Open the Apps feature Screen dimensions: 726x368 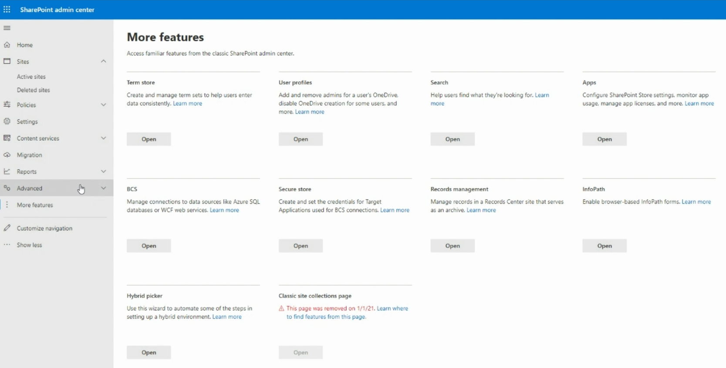coord(604,139)
